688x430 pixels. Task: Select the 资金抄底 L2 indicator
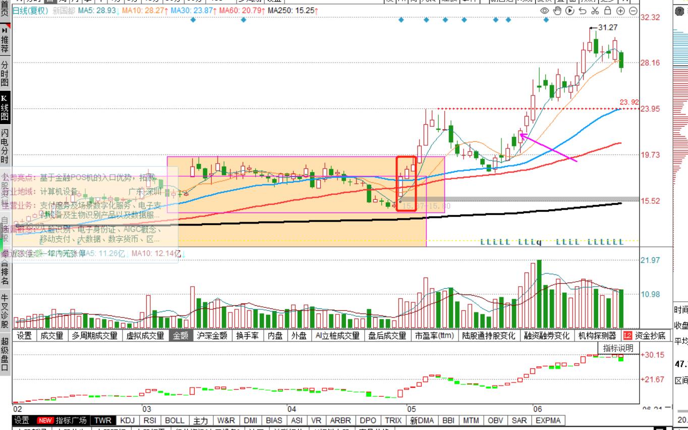[645, 336]
